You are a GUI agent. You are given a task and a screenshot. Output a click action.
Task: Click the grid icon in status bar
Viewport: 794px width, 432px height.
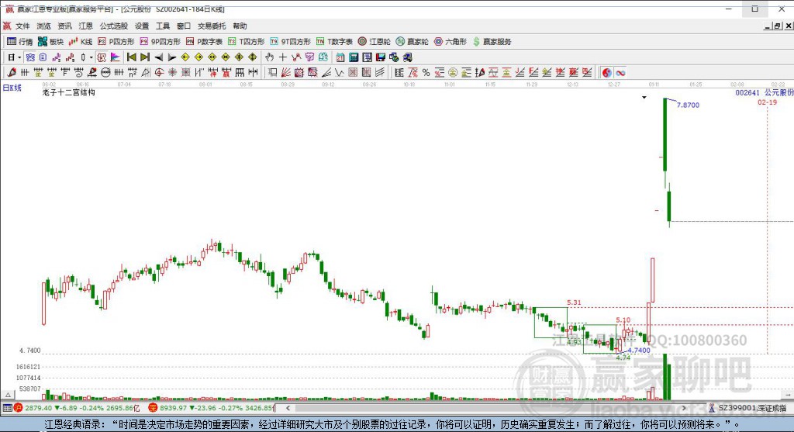(x=7, y=408)
